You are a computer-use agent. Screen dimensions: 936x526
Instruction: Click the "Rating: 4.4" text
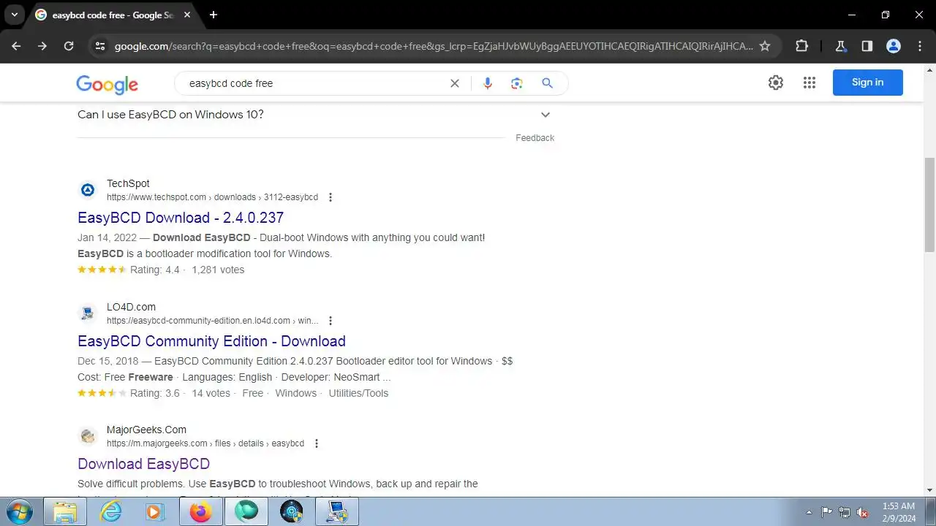[154, 270]
